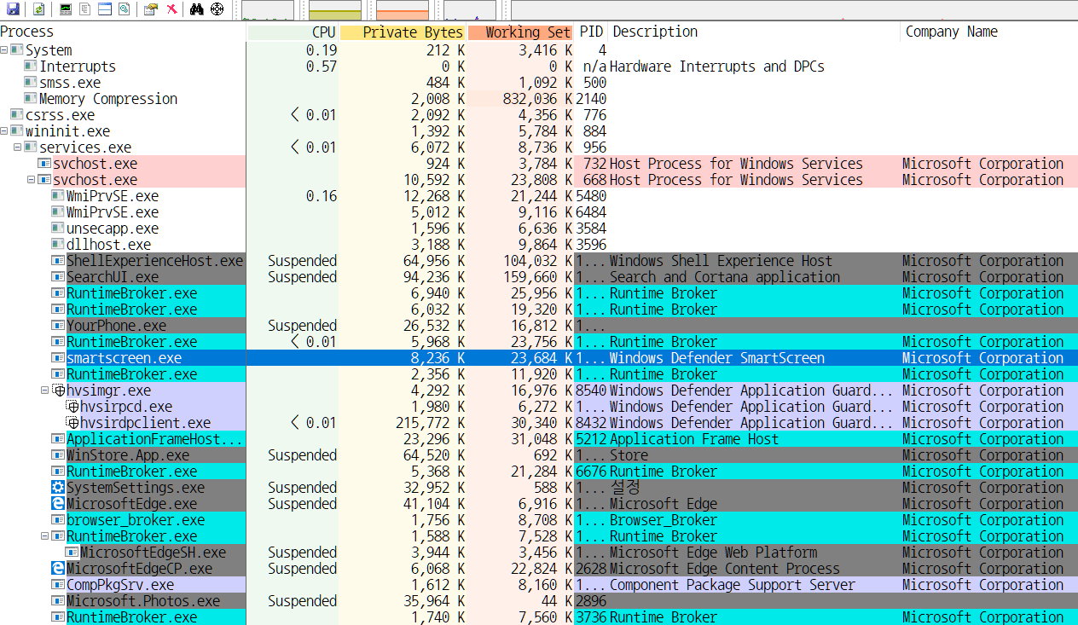
Task: Sort by the Process column header
Action: tap(123, 32)
